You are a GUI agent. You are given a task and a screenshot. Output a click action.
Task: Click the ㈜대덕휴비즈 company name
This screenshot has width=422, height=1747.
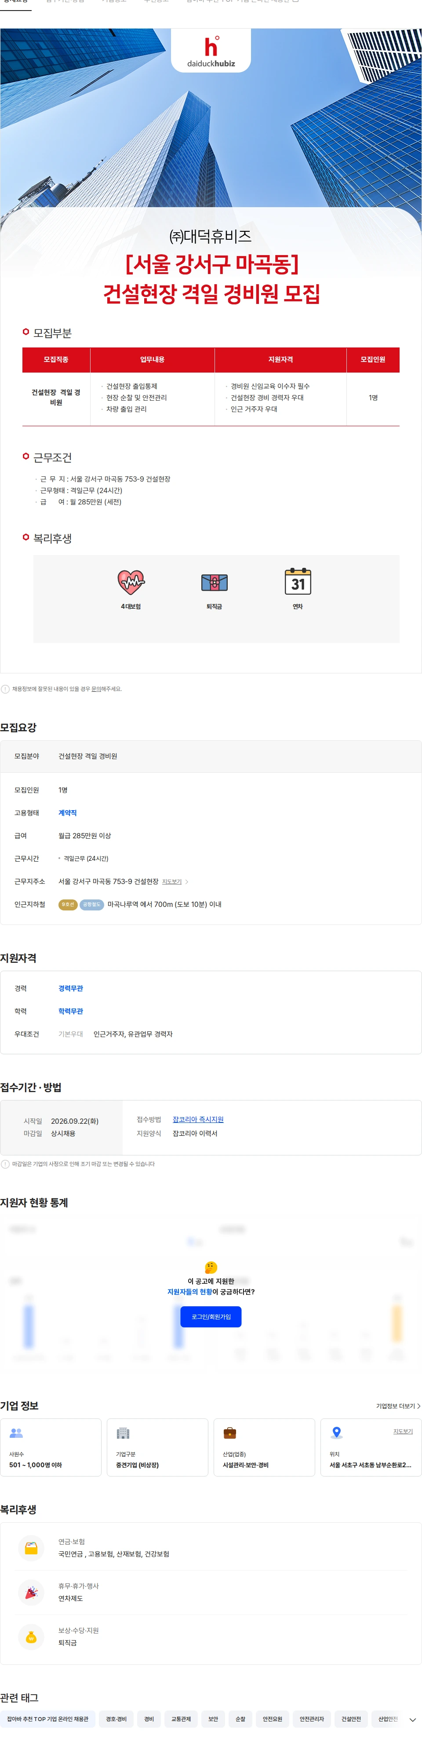coord(211,236)
